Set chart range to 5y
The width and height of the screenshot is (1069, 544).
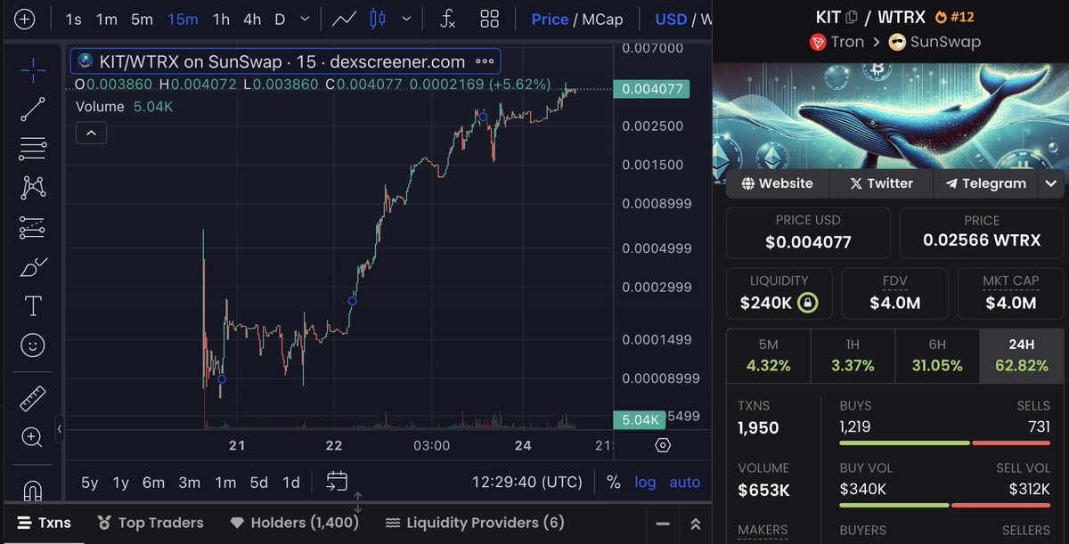(90, 482)
